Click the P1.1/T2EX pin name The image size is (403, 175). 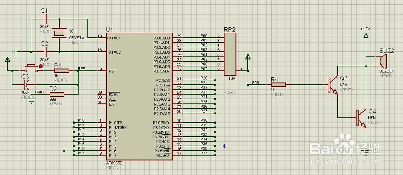[118, 128]
